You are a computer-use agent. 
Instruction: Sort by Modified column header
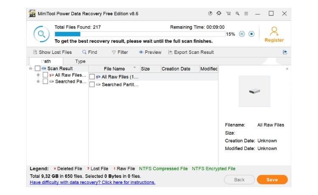[x=209, y=69]
